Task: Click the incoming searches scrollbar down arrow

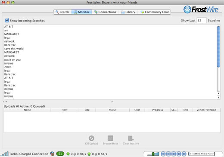Action: coord(218,97)
